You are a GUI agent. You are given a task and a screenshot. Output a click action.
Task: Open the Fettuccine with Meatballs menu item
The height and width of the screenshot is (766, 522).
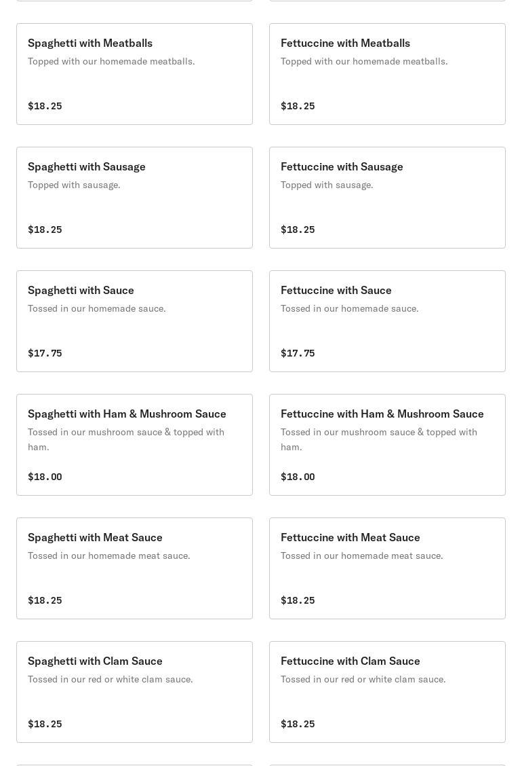[x=387, y=74]
